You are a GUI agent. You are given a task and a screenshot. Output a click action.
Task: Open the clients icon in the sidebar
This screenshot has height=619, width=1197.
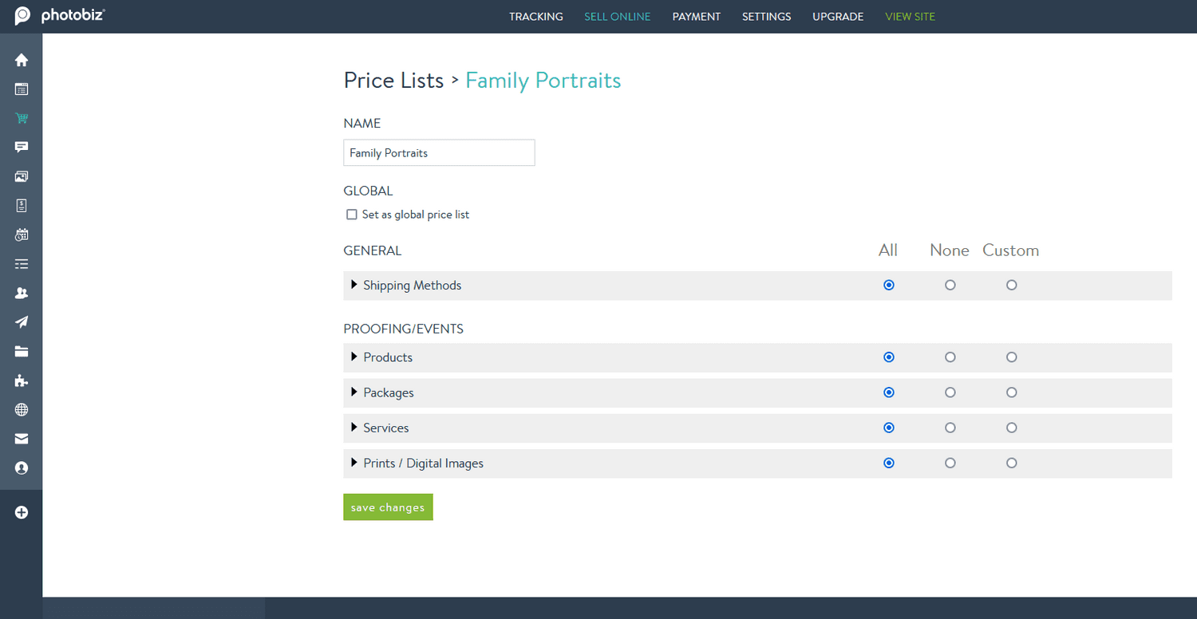click(x=22, y=293)
